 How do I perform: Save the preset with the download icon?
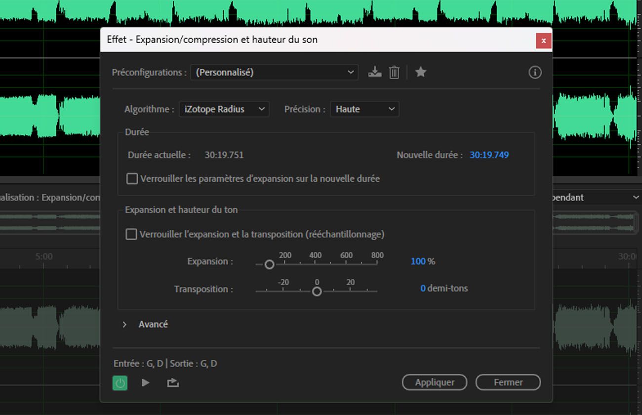point(375,72)
